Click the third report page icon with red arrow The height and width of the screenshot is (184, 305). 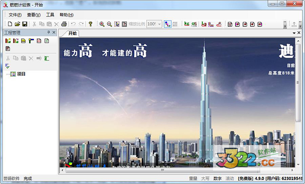point(245,24)
